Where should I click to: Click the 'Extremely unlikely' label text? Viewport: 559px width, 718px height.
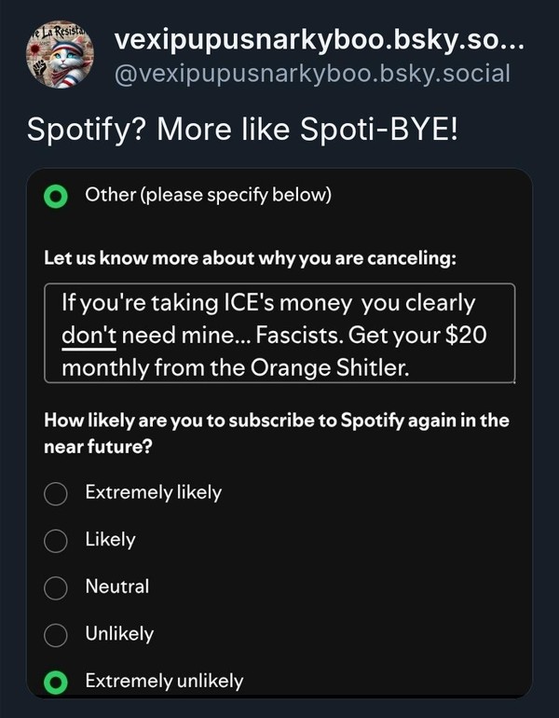164,682
